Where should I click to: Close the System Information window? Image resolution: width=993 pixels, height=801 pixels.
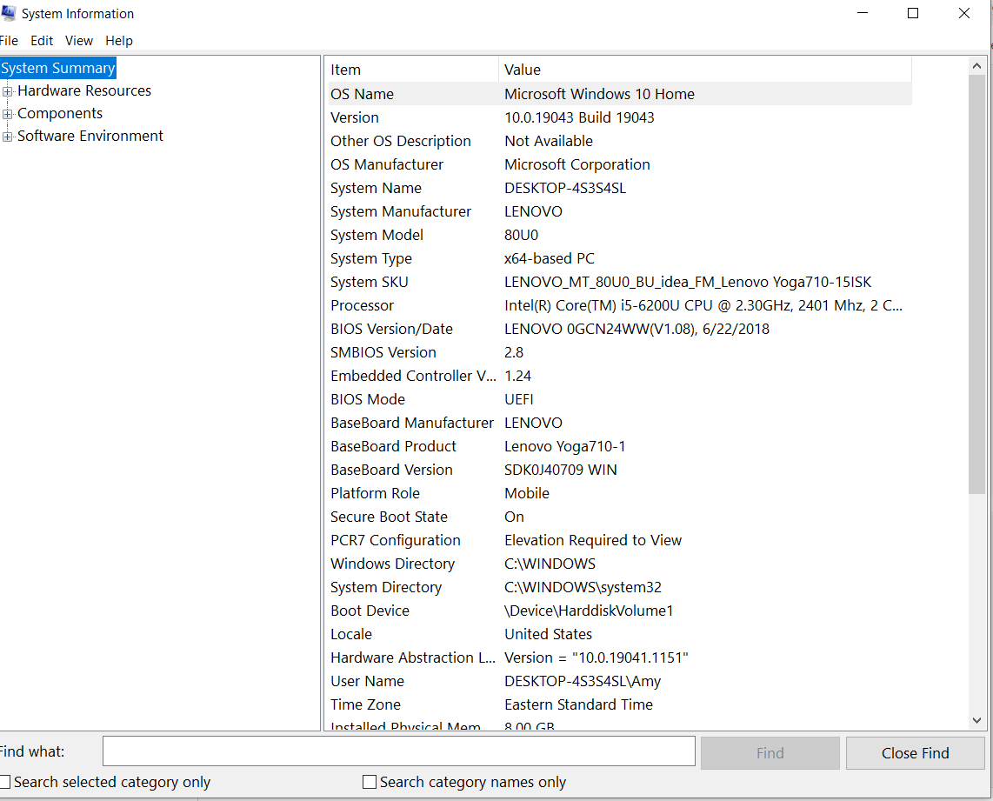coord(963,13)
